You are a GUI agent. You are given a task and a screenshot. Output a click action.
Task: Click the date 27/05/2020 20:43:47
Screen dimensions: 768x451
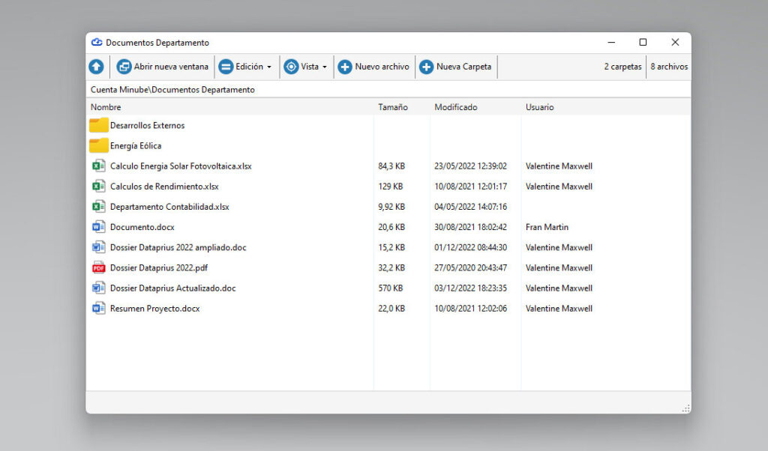point(471,267)
